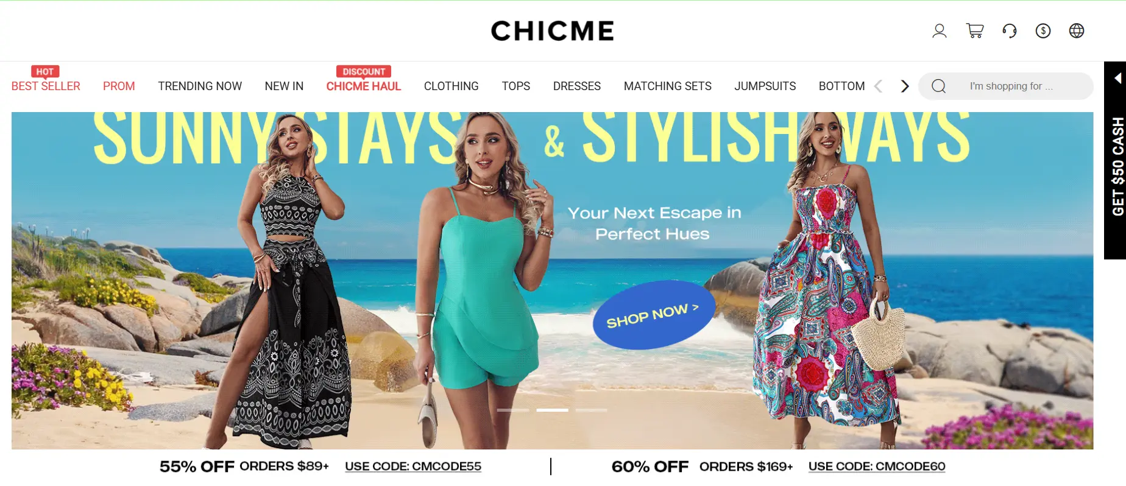Image resolution: width=1126 pixels, height=486 pixels.
Task: Click the search magnifier icon
Action: pyautogui.click(x=939, y=86)
